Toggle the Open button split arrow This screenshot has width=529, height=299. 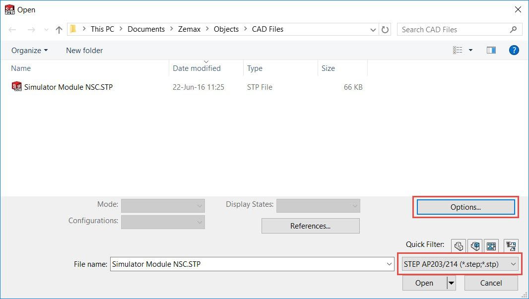pos(452,283)
